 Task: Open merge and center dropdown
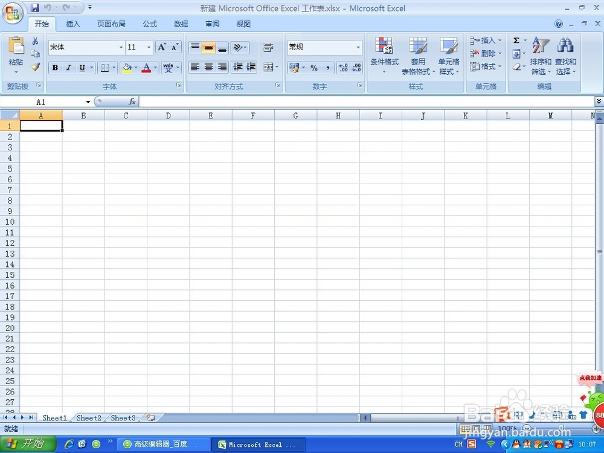coord(277,67)
